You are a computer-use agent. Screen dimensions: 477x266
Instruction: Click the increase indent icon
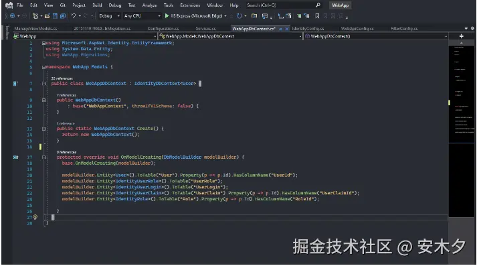pyautogui.click(x=288, y=16)
